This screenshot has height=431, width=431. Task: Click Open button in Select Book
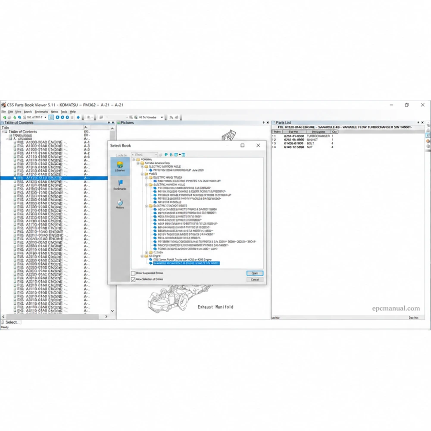pos(255,273)
